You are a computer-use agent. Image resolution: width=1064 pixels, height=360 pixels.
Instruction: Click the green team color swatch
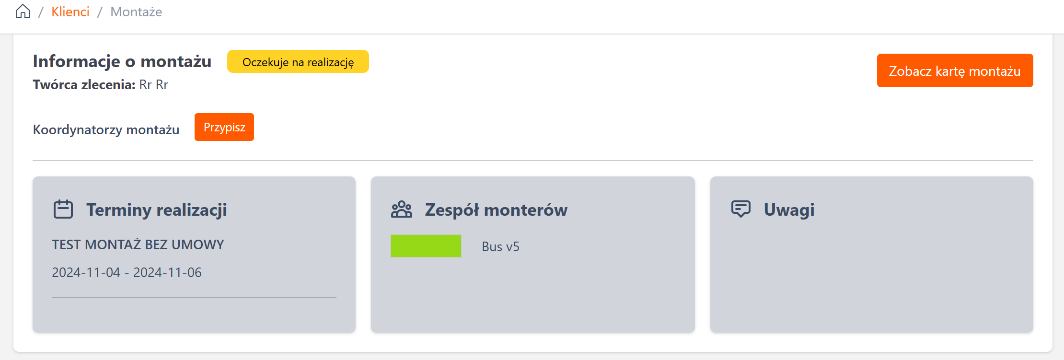426,246
